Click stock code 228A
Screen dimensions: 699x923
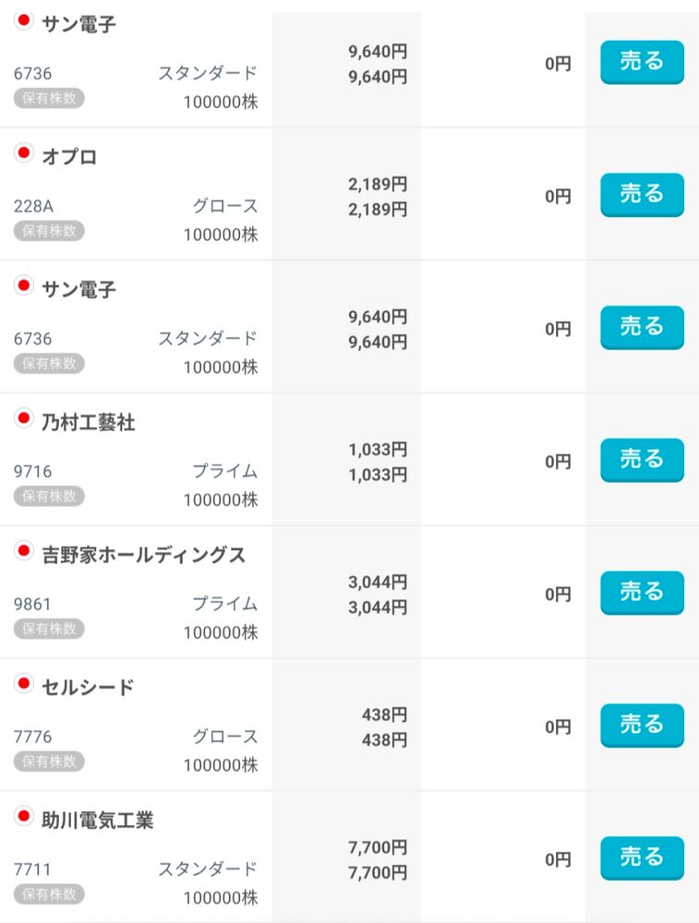(34, 206)
